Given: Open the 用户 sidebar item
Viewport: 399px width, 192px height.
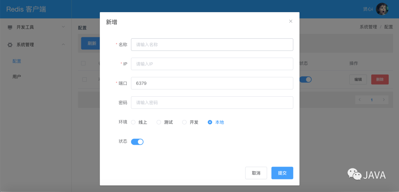Looking at the screenshot, I should pyautogui.click(x=17, y=76).
